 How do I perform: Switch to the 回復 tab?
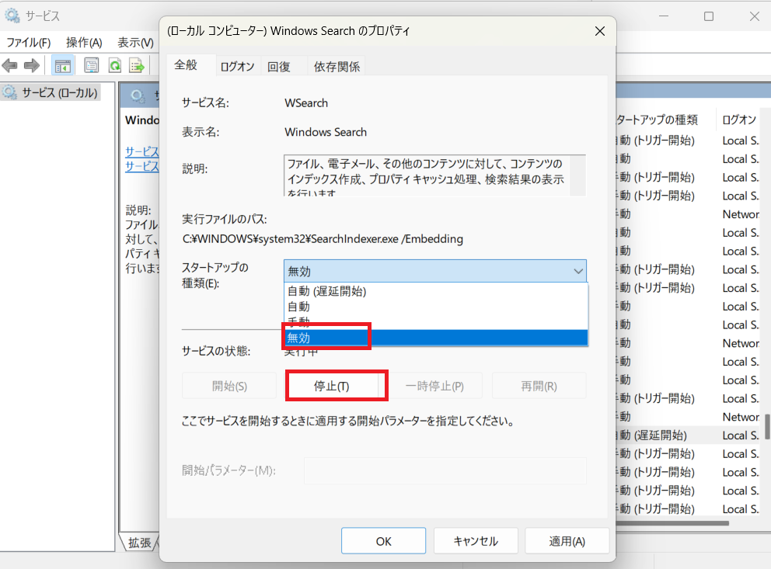pos(279,66)
